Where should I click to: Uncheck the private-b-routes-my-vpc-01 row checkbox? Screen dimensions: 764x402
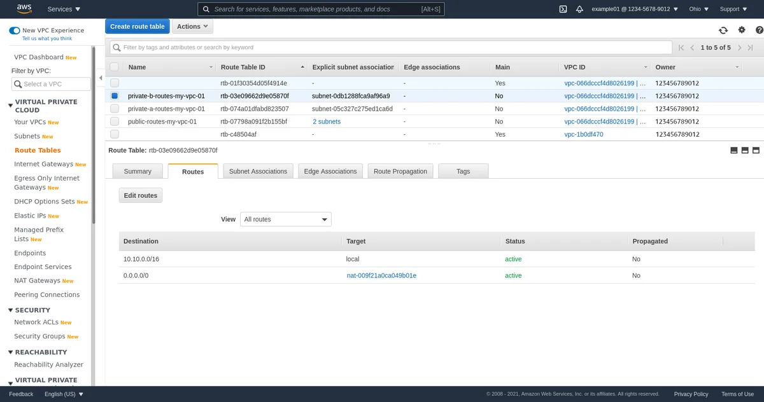click(x=115, y=96)
